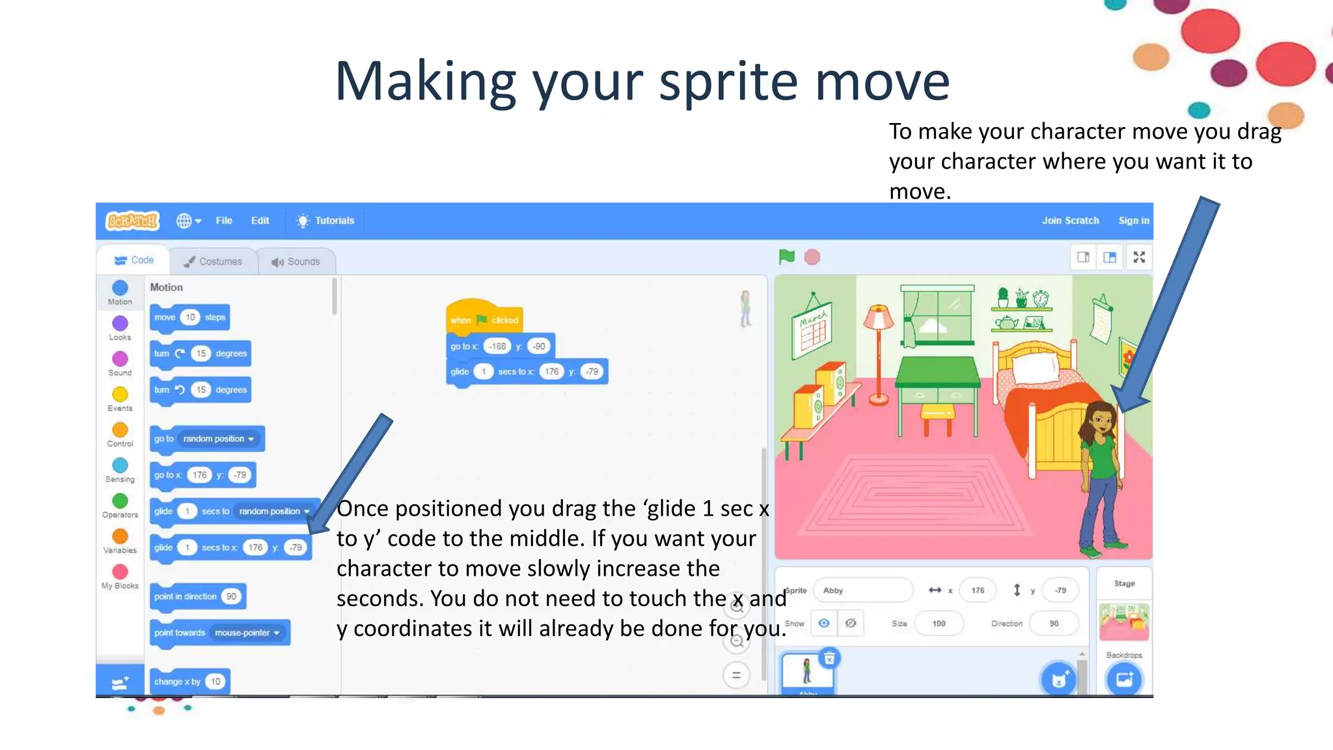Click the steps value 10 in move block
The width and height of the screenshot is (1333, 750).
tap(190, 317)
